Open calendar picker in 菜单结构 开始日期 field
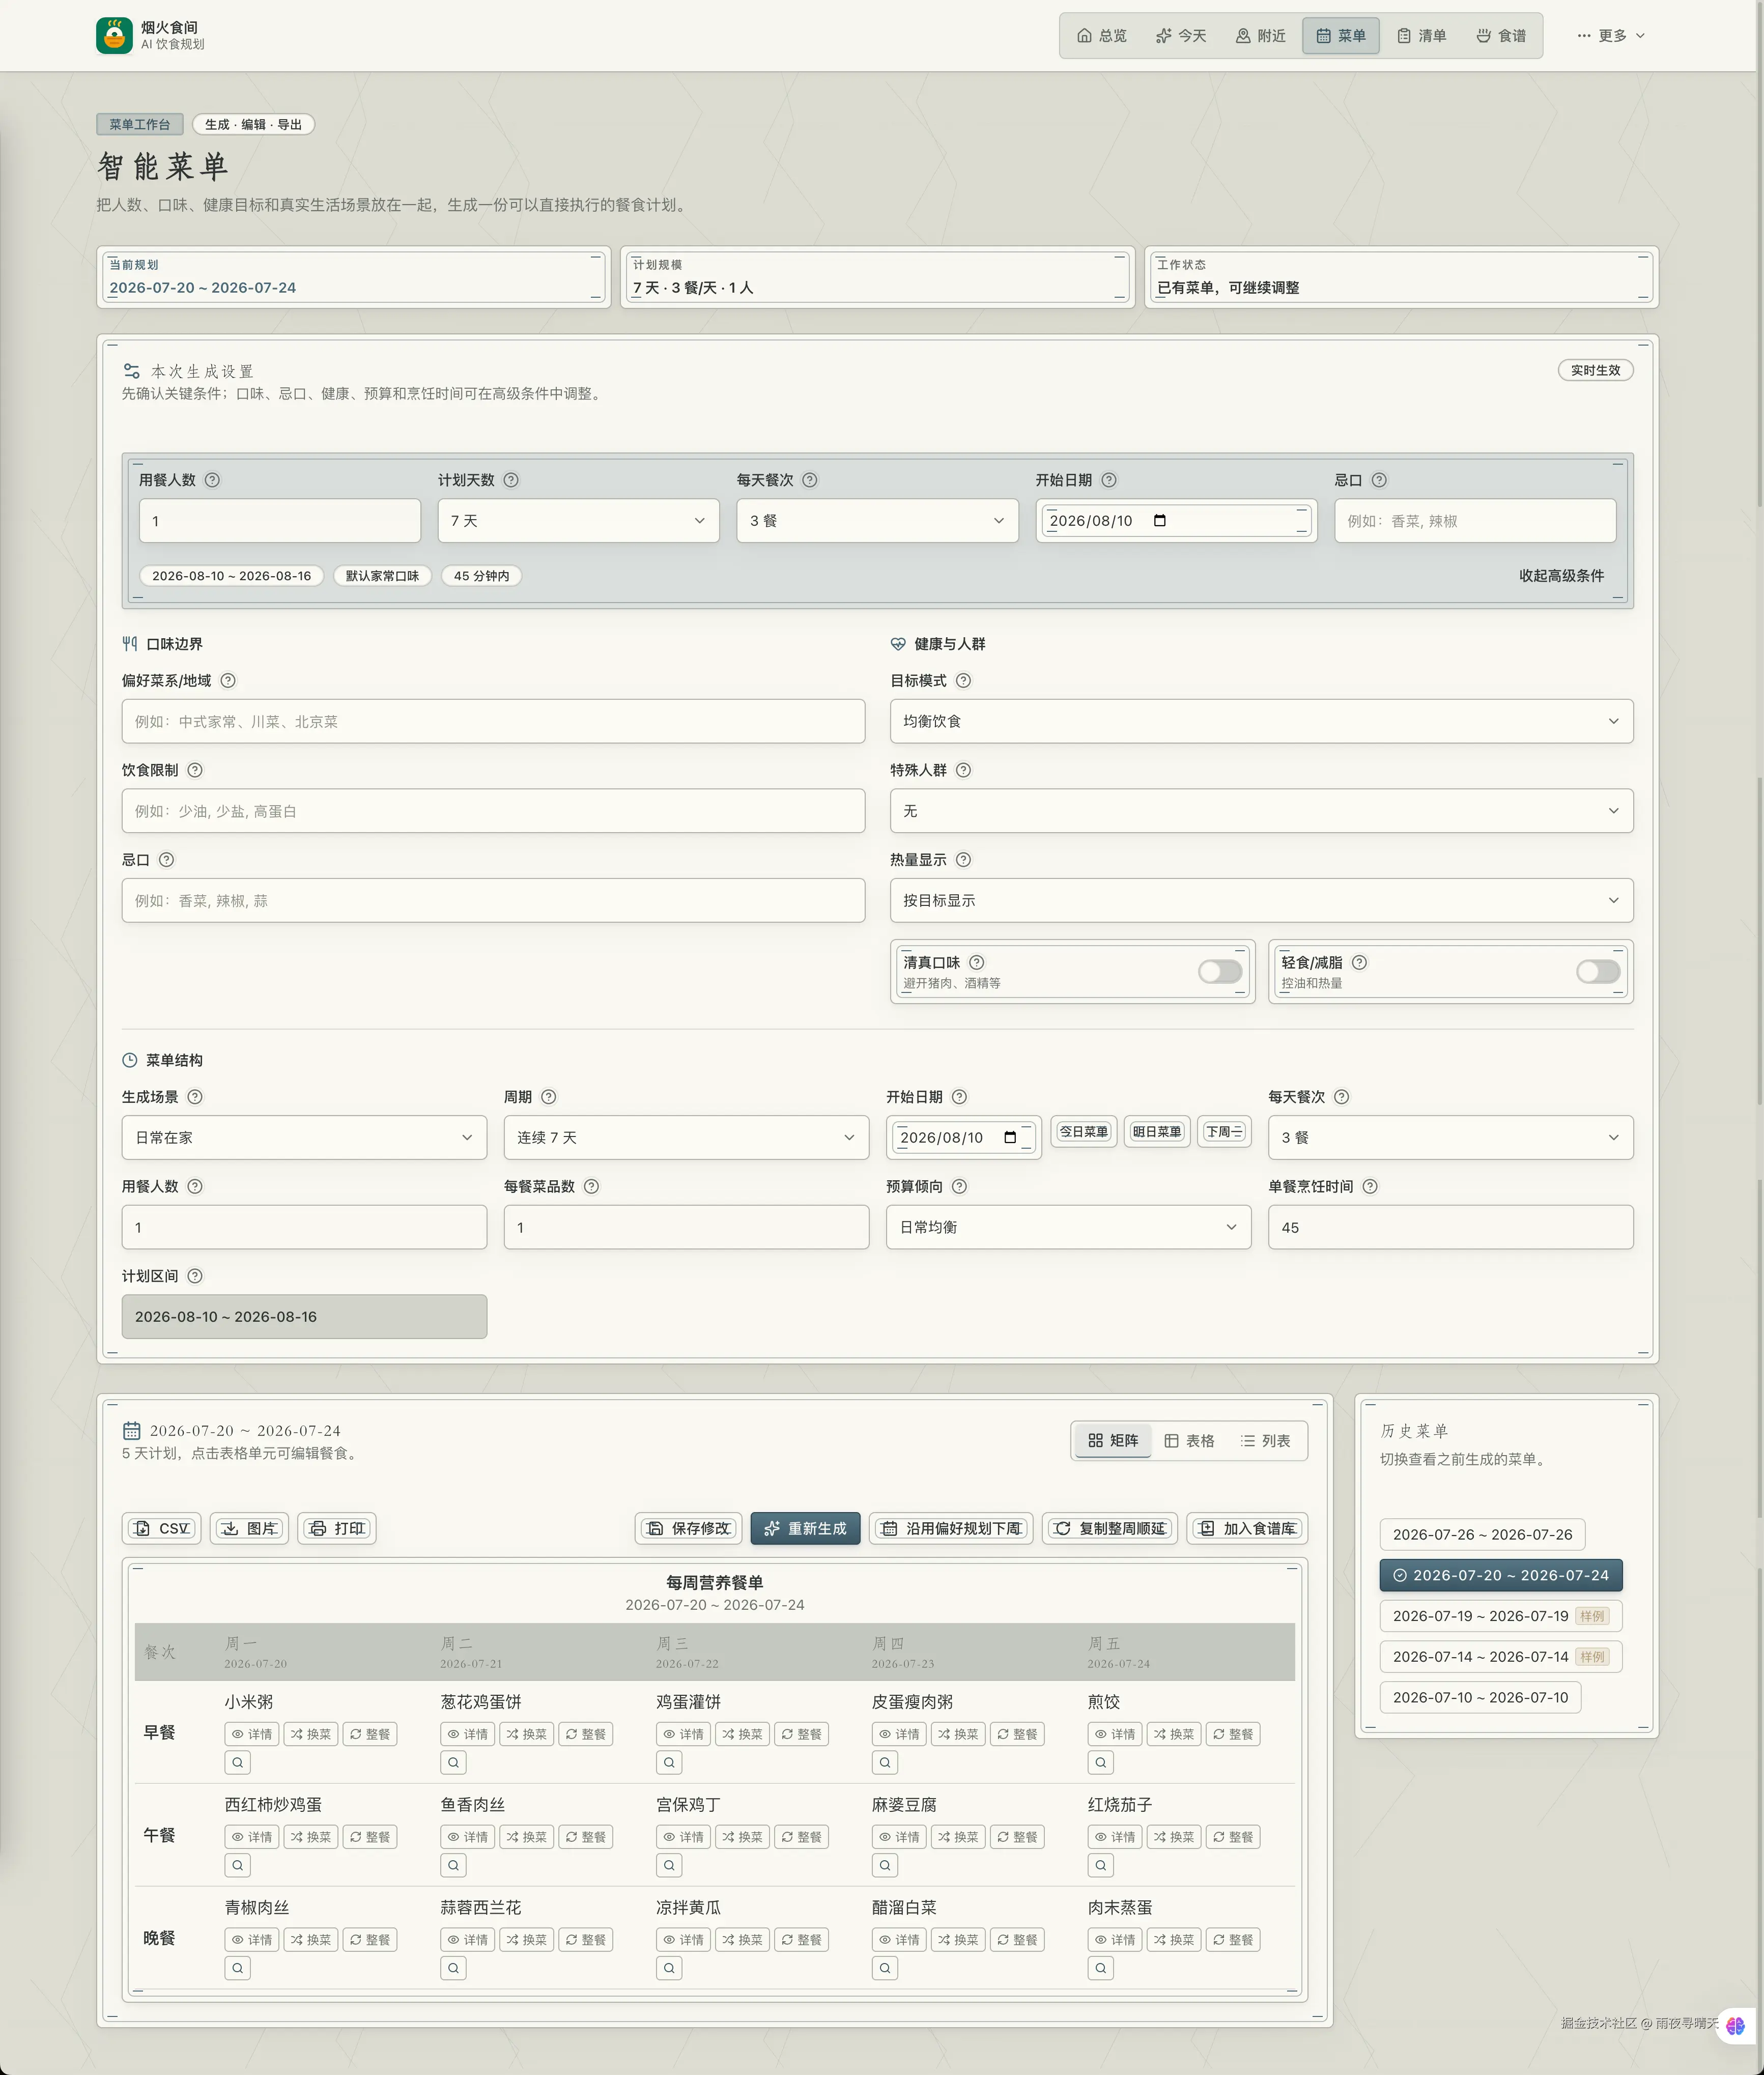This screenshot has height=2075, width=1764. click(x=1010, y=1138)
